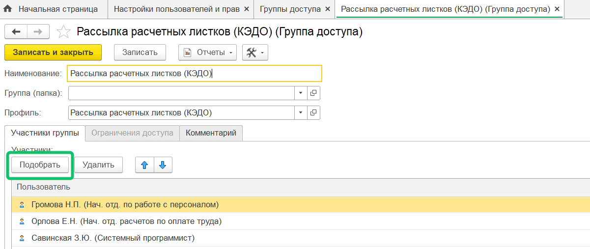Select row Савинская З.Ю. (Системный программист)
Image resolution: width=590 pixels, height=249 pixels.
point(301,238)
